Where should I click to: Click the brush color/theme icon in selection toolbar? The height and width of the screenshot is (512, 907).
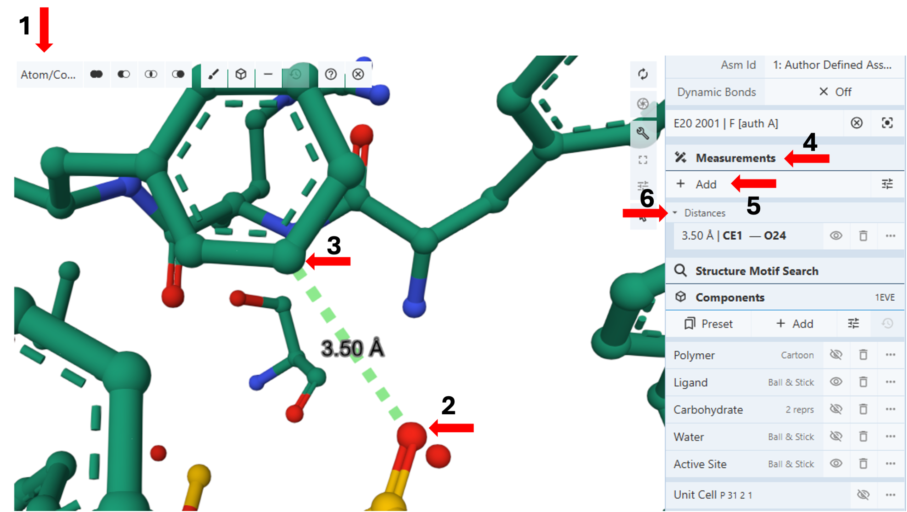tap(213, 74)
